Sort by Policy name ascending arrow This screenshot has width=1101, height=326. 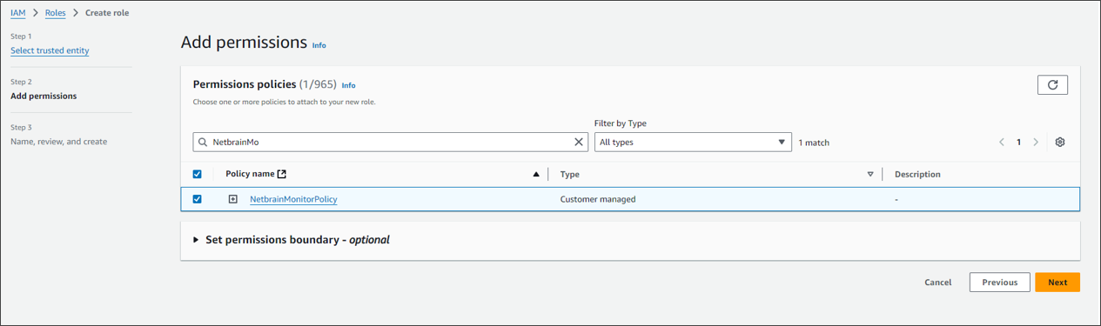[536, 175]
